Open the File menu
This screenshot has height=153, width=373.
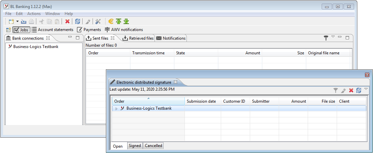pos(8,14)
